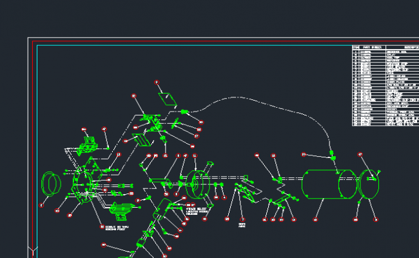Click the balloon callout beside the left ring
419x258 pixels.
coord(41,206)
